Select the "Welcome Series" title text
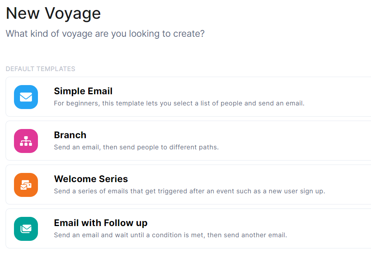Screen dimensions: 371x262 (91, 179)
